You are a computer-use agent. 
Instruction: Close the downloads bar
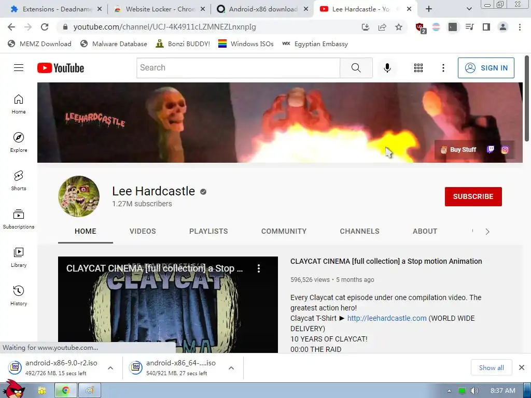[x=522, y=367]
